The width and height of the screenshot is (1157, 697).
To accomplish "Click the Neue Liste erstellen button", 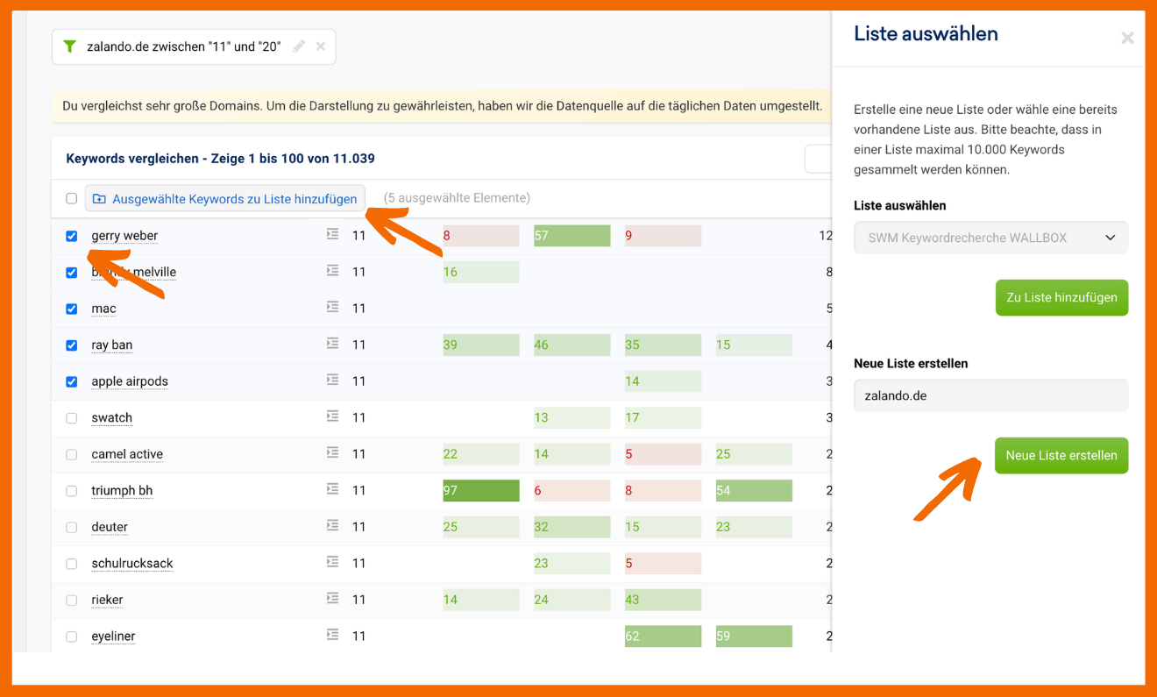I will [1061, 456].
